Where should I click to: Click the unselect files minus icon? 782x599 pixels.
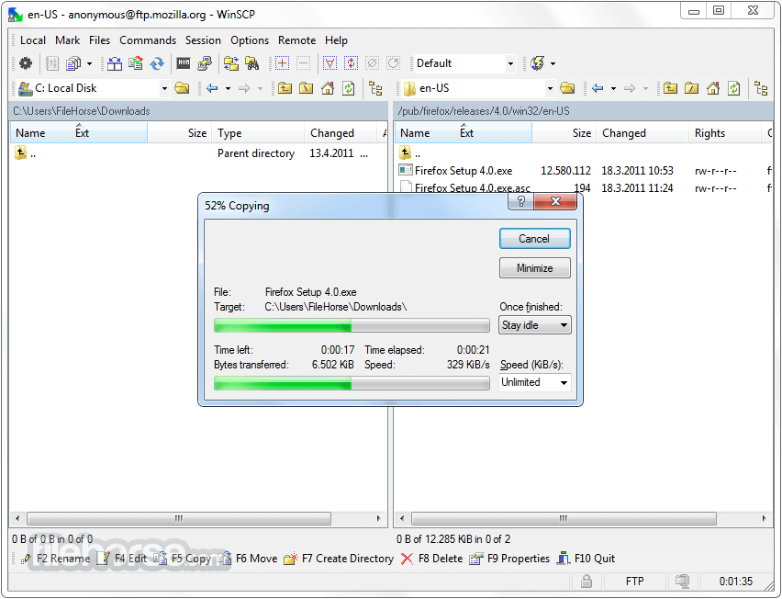pyautogui.click(x=303, y=63)
